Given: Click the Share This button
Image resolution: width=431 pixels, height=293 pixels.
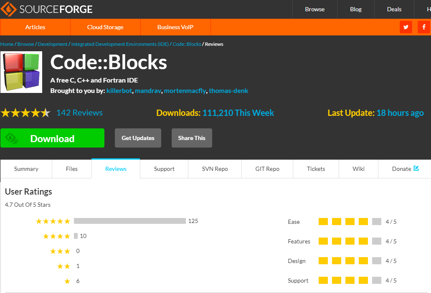Looking at the screenshot, I should 192,138.
